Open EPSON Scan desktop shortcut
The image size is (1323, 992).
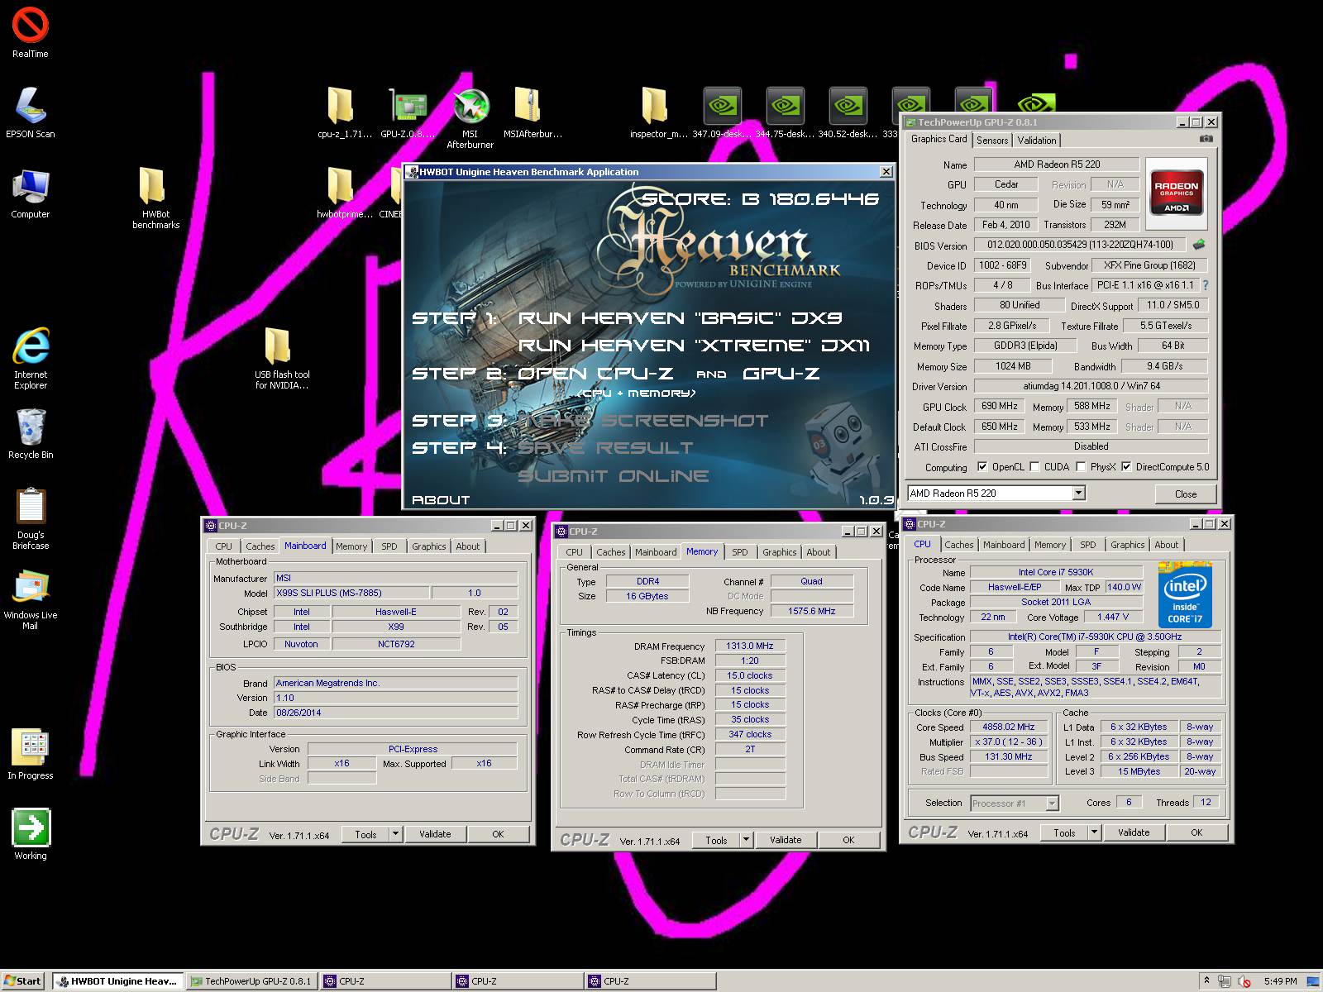(x=31, y=113)
